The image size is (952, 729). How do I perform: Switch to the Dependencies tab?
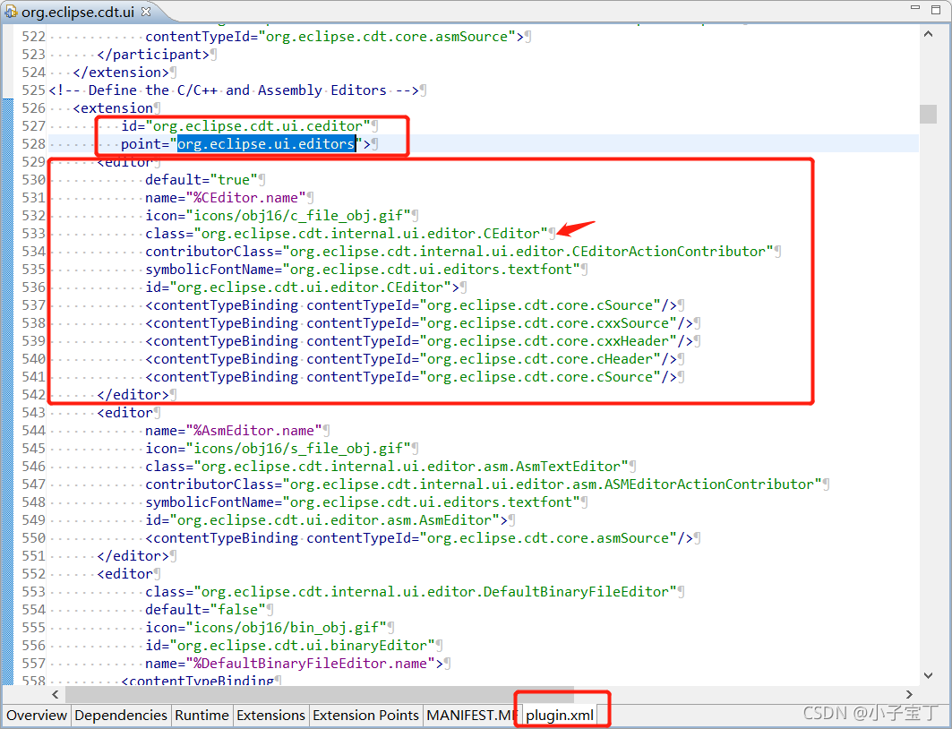point(121,715)
